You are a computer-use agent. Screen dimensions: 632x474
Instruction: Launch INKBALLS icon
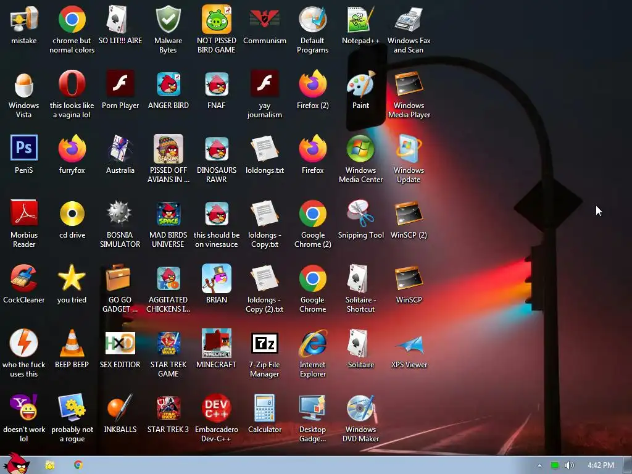[120, 407]
